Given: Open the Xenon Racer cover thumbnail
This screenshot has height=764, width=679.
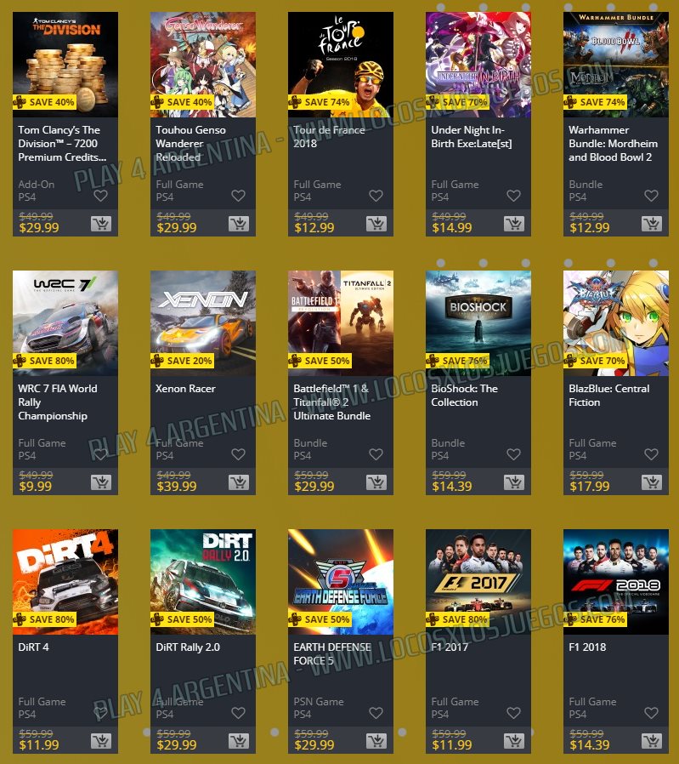Looking at the screenshot, I should pyautogui.click(x=203, y=323).
